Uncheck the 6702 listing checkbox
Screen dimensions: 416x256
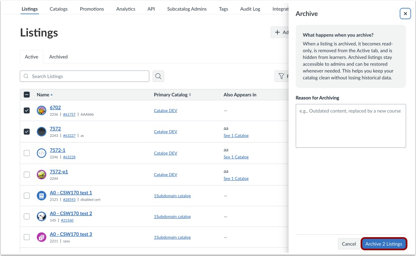[27, 110]
